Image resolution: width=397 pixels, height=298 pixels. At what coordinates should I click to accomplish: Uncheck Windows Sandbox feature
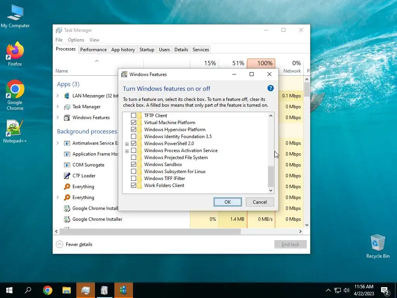133,165
